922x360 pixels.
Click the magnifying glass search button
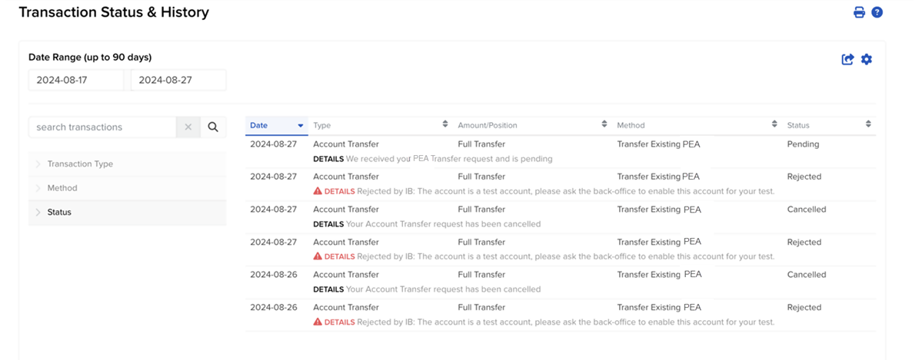213,127
